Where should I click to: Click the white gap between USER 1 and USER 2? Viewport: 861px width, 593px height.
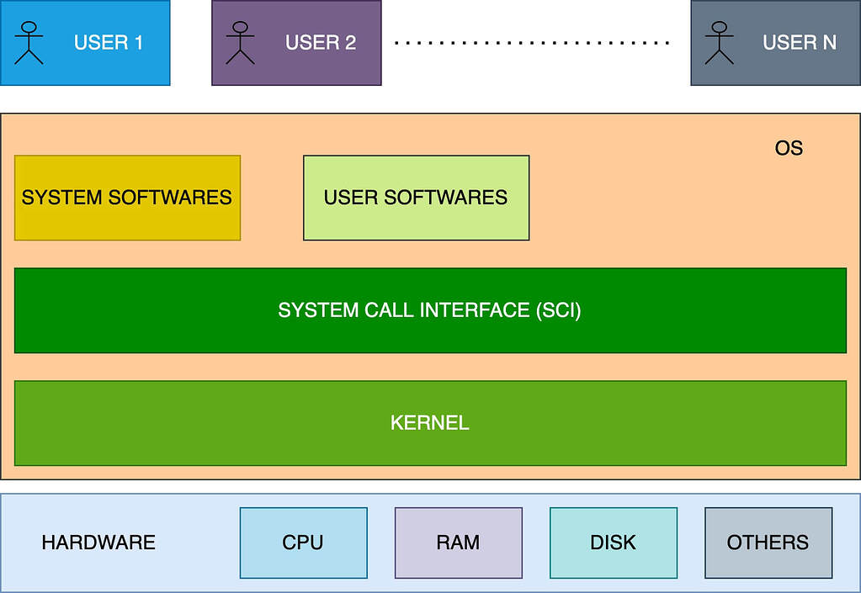pyautogui.click(x=191, y=42)
